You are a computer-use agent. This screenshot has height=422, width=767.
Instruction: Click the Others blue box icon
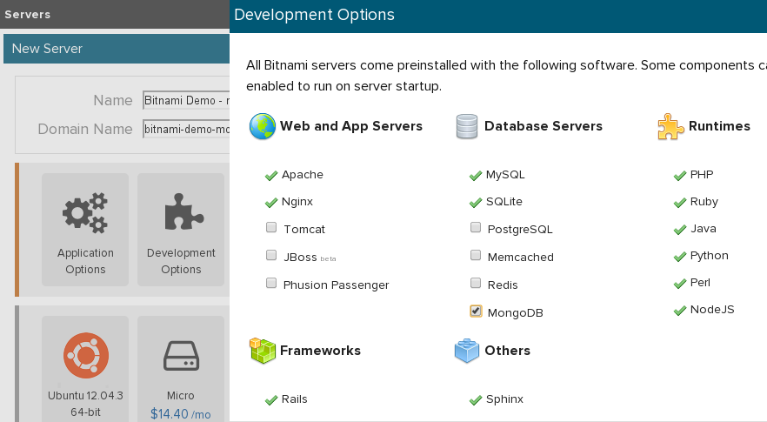pos(467,351)
